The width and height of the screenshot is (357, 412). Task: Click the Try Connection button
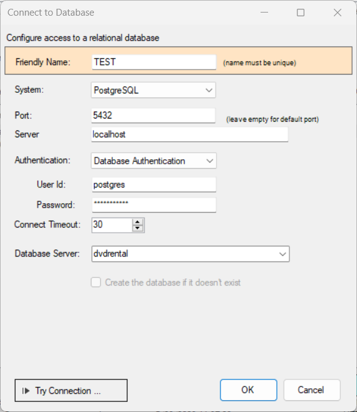tap(71, 391)
